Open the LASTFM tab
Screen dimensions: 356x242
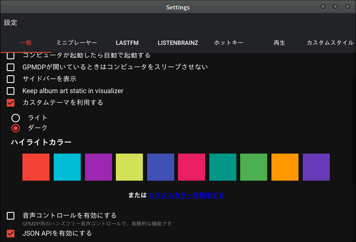127,42
